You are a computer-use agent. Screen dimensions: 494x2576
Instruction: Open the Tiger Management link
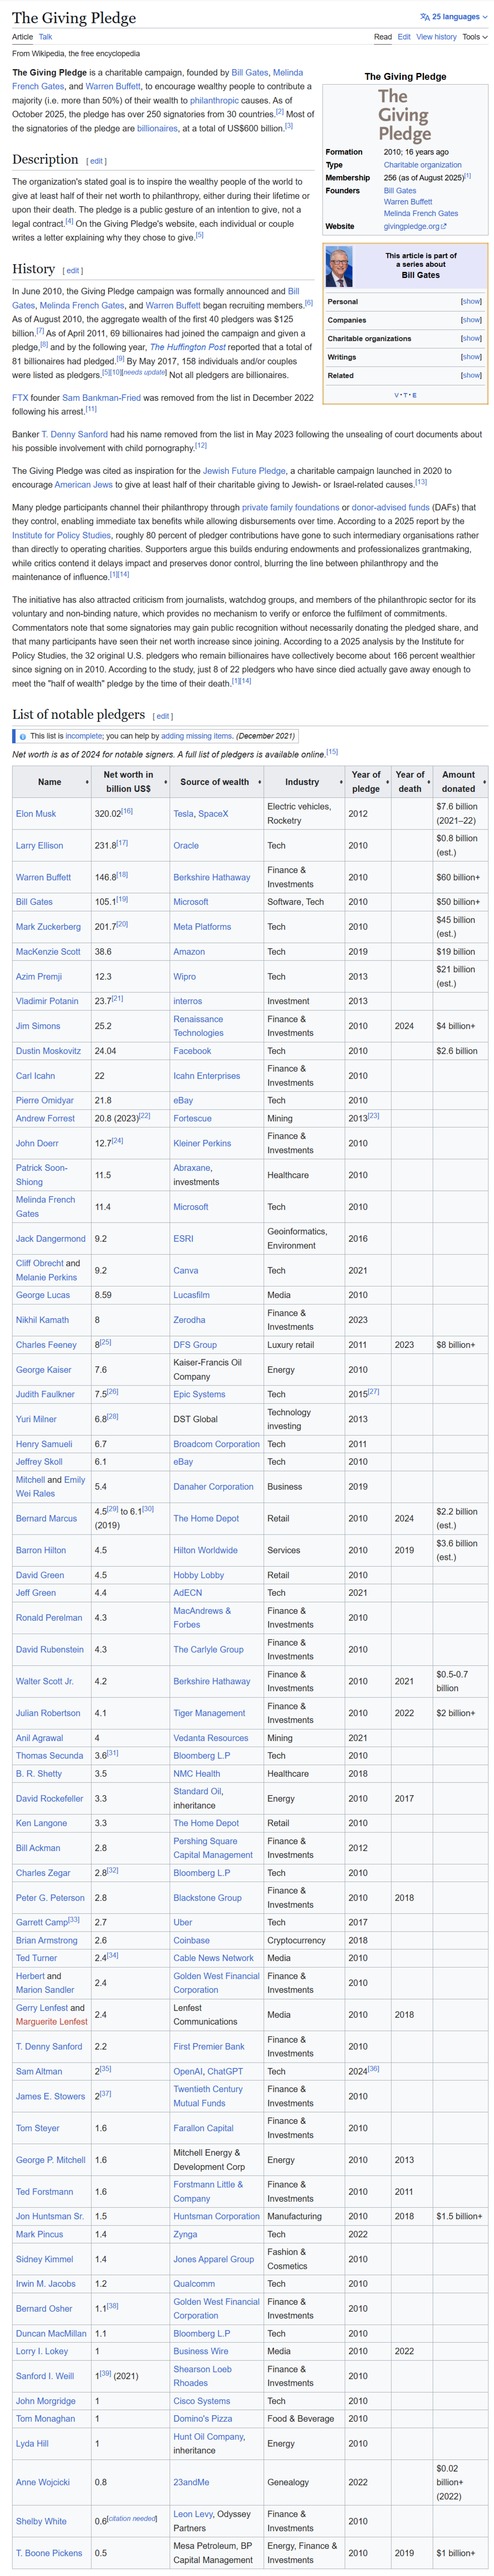point(209,1714)
